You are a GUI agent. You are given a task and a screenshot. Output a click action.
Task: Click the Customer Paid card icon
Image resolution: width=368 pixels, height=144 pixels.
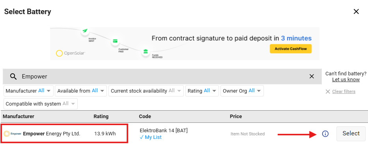pyautogui.click(x=115, y=41)
